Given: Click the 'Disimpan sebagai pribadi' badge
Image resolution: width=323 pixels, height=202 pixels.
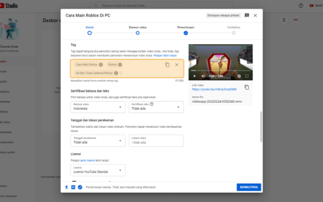Looking at the screenshot, I should point(223,15).
